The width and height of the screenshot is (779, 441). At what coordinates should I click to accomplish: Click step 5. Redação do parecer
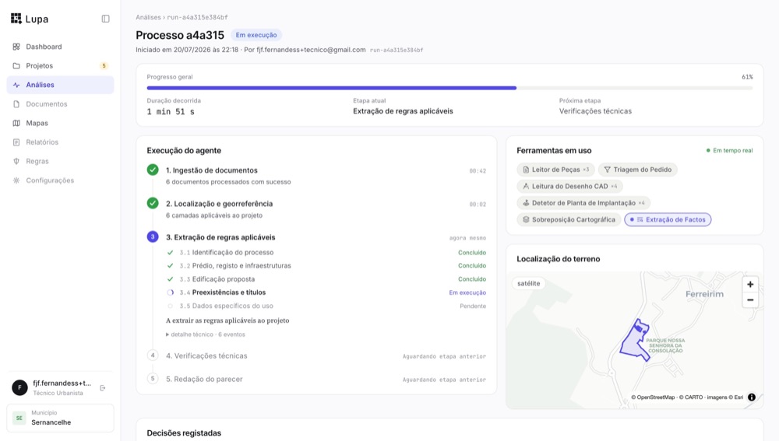[204, 379]
